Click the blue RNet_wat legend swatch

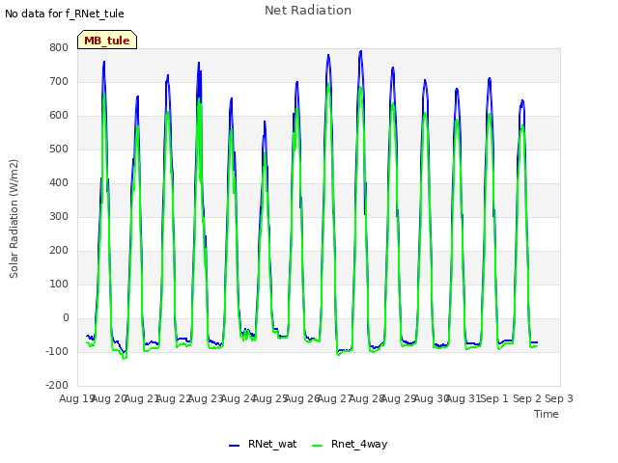pyautogui.click(x=234, y=446)
